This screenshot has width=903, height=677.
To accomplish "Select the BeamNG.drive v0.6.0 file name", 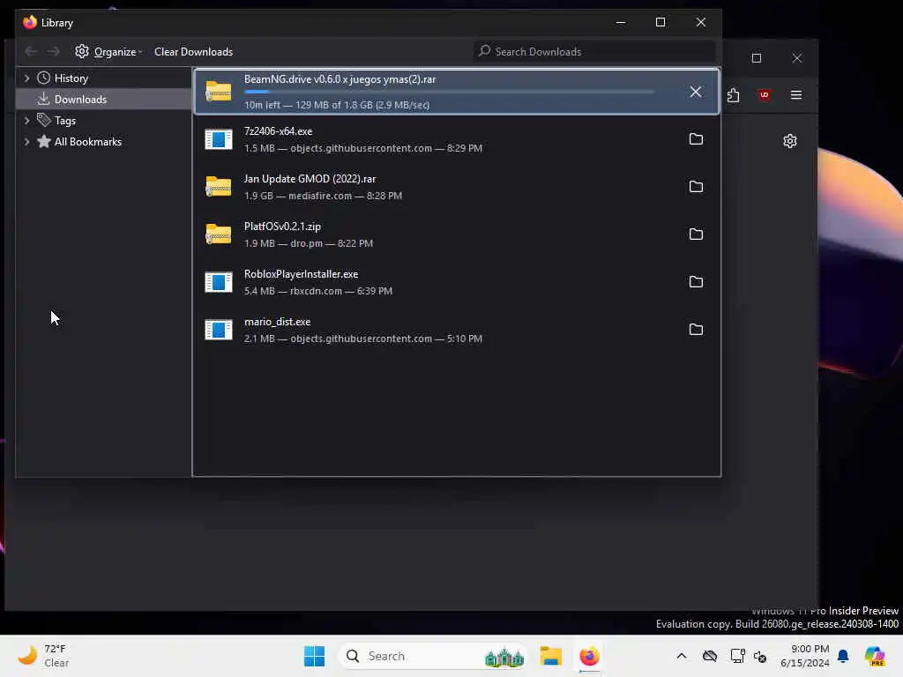I will click(x=340, y=79).
